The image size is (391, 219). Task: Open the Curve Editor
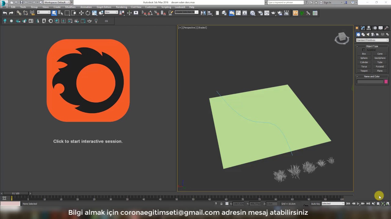(x=238, y=13)
